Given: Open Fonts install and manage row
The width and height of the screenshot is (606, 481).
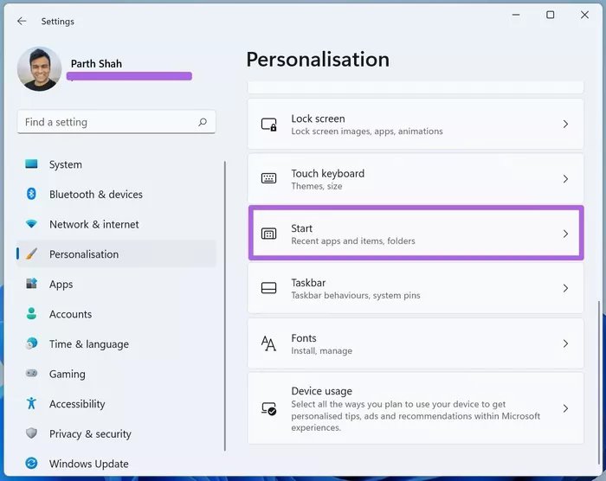Looking at the screenshot, I should coord(416,343).
